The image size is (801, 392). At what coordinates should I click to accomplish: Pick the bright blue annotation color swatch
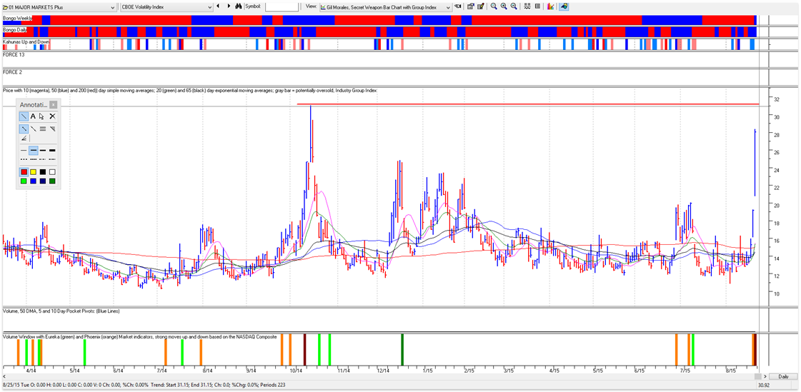click(33, 181)
